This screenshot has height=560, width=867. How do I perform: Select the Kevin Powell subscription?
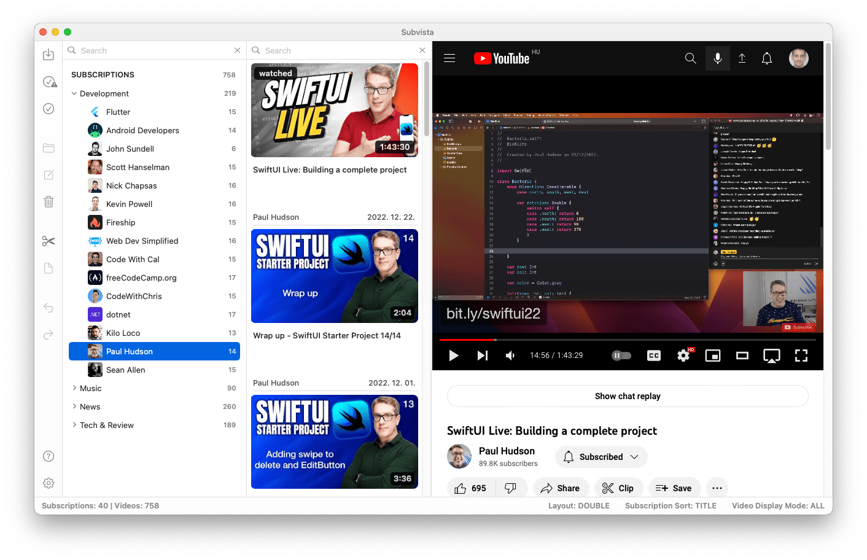coord(129,204)
